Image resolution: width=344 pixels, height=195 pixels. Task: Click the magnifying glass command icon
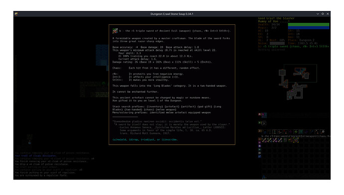pyautogui.click(x=323, y=132)
